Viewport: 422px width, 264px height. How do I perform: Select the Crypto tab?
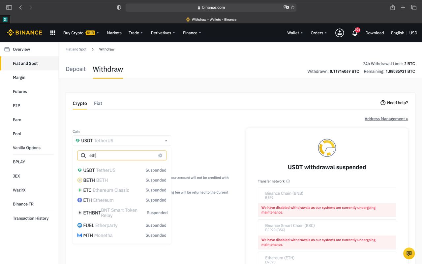(80, 103)
